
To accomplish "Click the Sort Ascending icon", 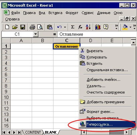I will coord(88,27).
